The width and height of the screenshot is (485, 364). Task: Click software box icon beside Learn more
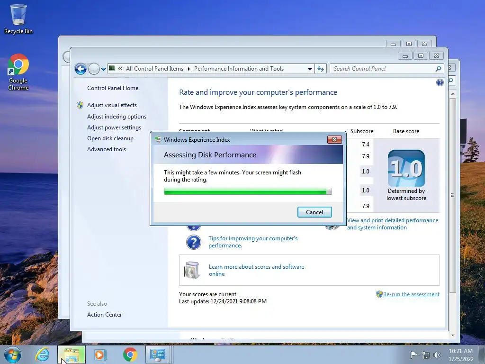pyautogui.click(x=191, y=270)
